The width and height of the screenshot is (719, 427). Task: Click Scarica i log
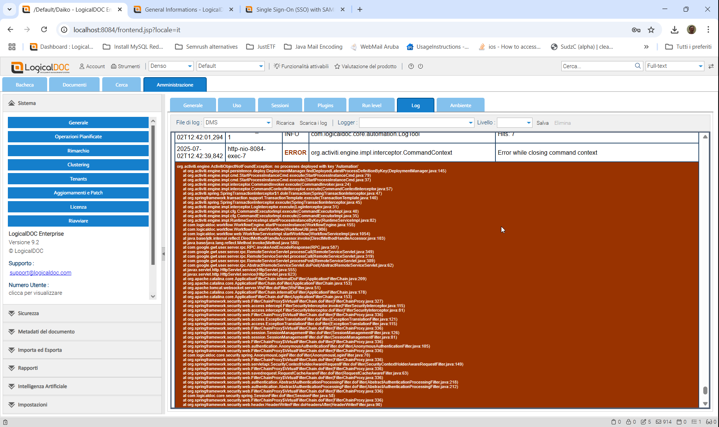point(313,123)
